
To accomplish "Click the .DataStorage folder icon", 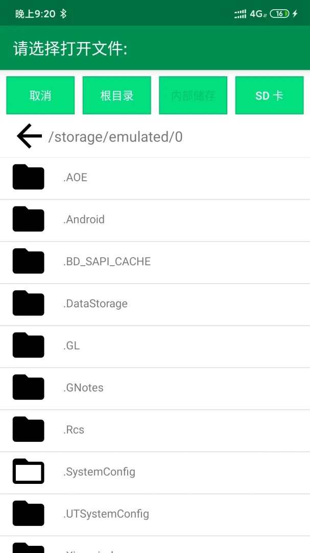I will [x=29, y=303].
